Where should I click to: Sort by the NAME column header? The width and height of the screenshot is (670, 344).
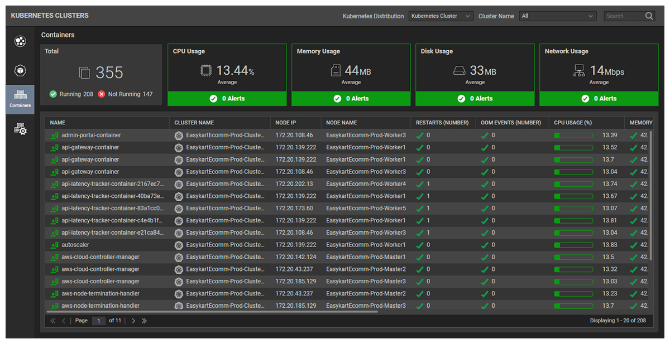[58, 123]
